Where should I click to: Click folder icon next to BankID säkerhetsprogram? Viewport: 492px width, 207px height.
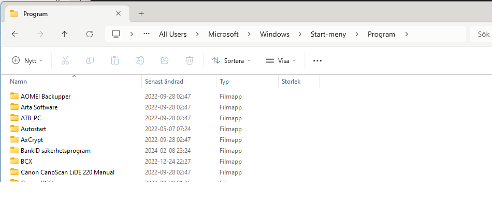(14, 150)
